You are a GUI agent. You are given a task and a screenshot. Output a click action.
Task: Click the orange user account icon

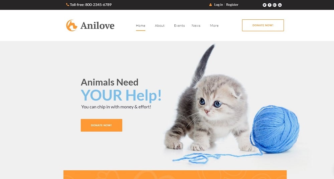[210, 5]
